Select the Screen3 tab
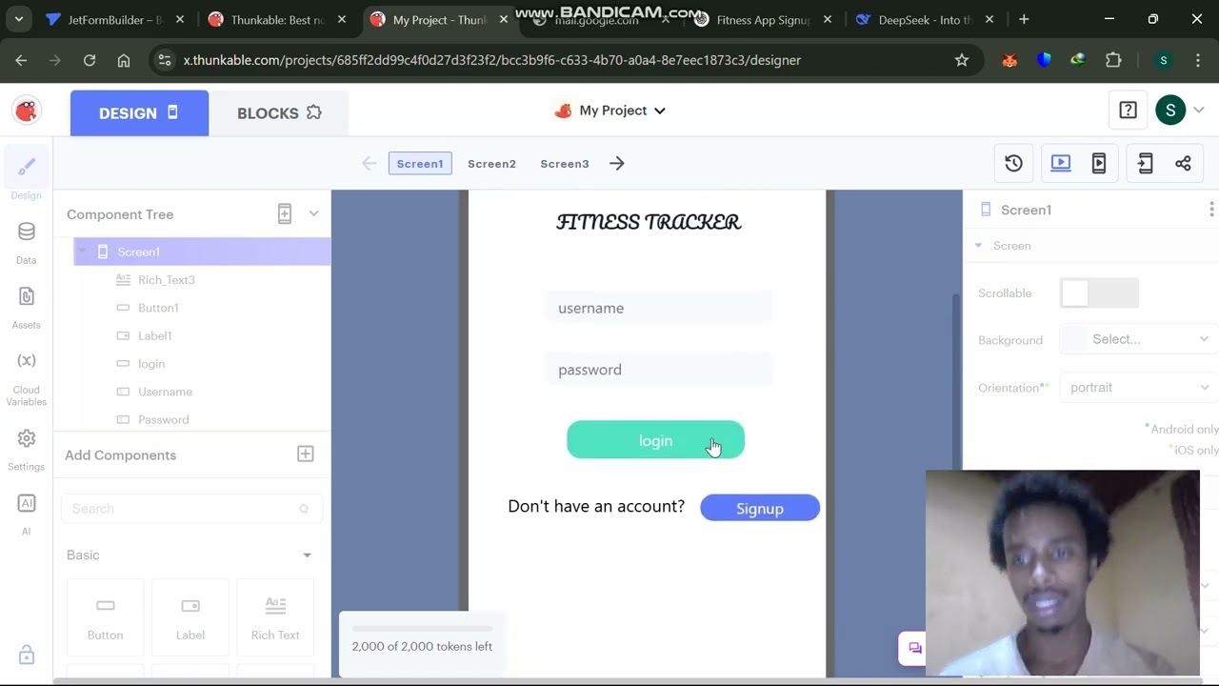 [565, 164]
